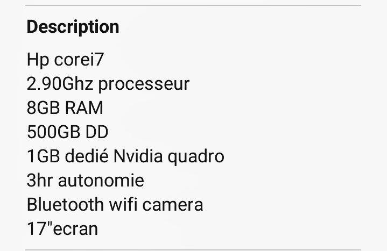Click the word "quadro"
The height and width of the screenshot is (251, 387).
(196, 157)
